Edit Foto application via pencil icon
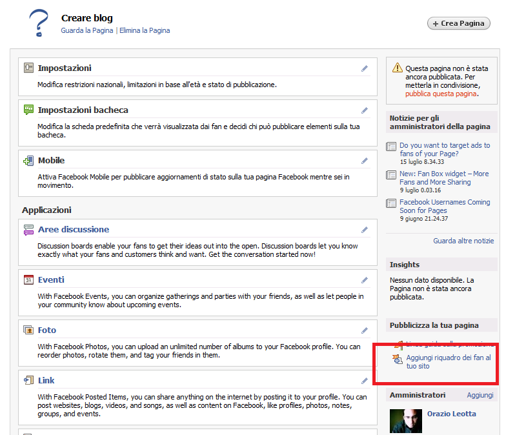Viewport: 506px width, 435px height. 364,330
